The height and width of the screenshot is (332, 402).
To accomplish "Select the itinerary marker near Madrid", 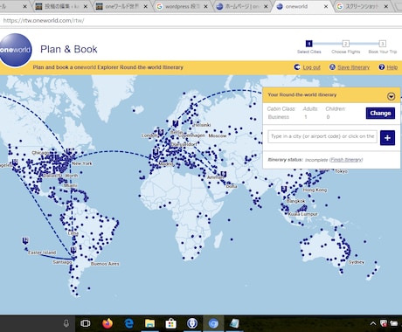I will point(156,152).
